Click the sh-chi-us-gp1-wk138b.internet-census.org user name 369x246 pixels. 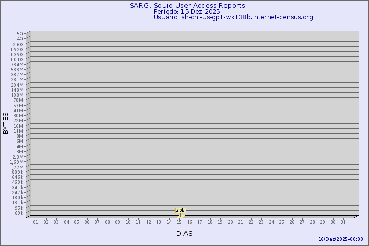[x=247, y=17]
